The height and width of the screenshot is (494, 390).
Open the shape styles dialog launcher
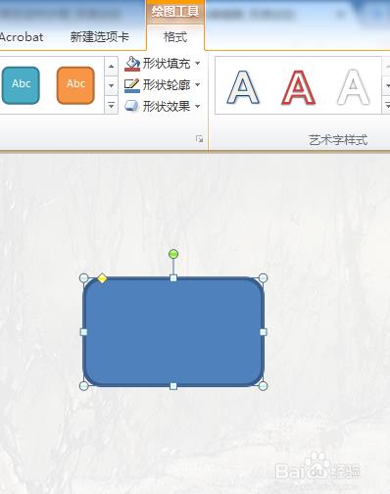coord(199,139)
